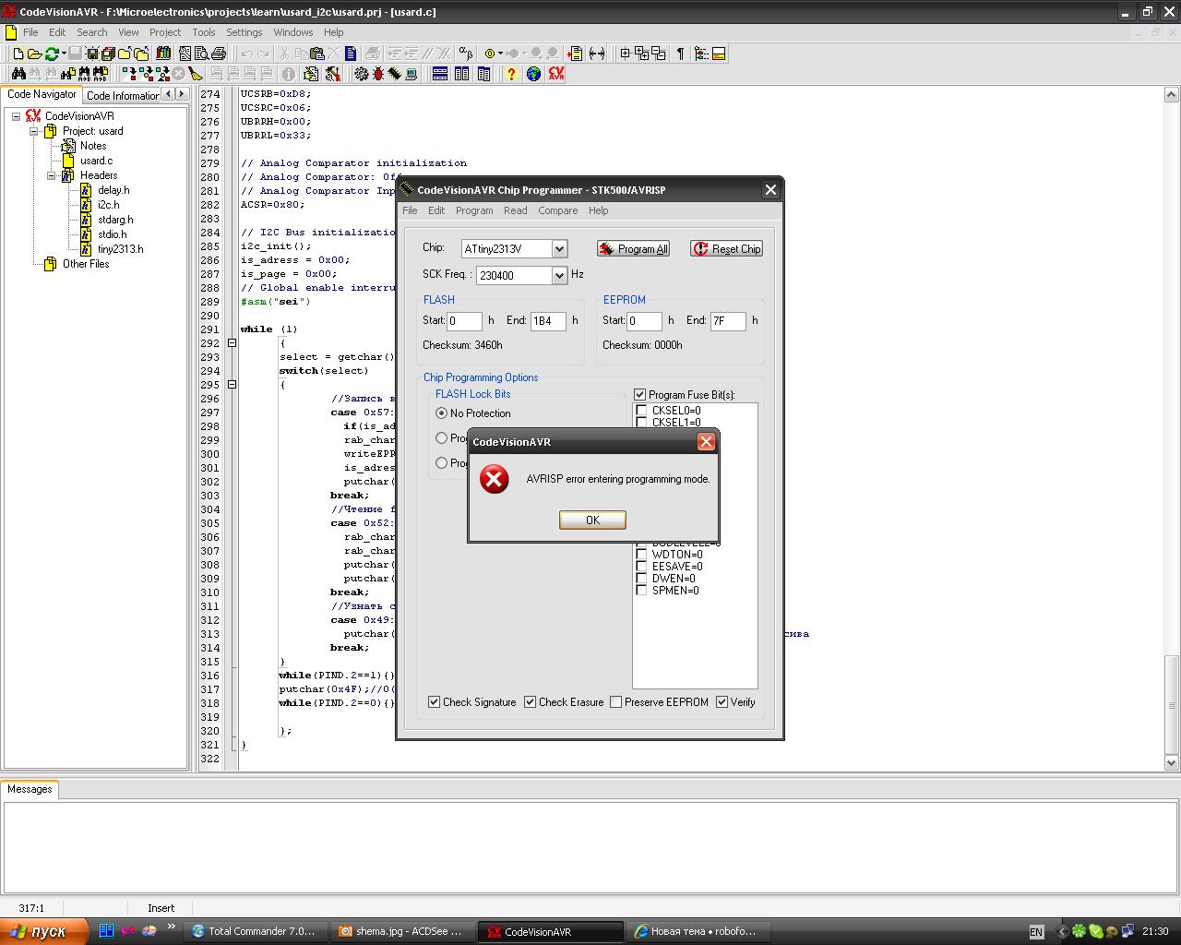The height and width of the screenshot is (945, 1181).
Task: Switch to the Code Information tab
Action: pyautogui.click(x=122, y=95)
